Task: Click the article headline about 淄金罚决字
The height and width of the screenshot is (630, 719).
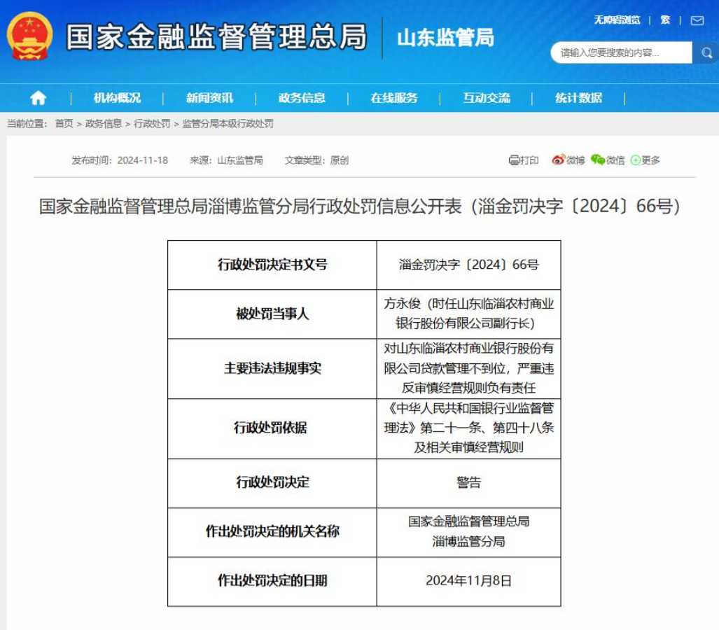Action: tap(360, 206)
